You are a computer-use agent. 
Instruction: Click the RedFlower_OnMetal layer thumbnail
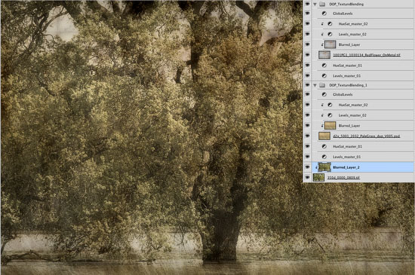coord(324,55)
